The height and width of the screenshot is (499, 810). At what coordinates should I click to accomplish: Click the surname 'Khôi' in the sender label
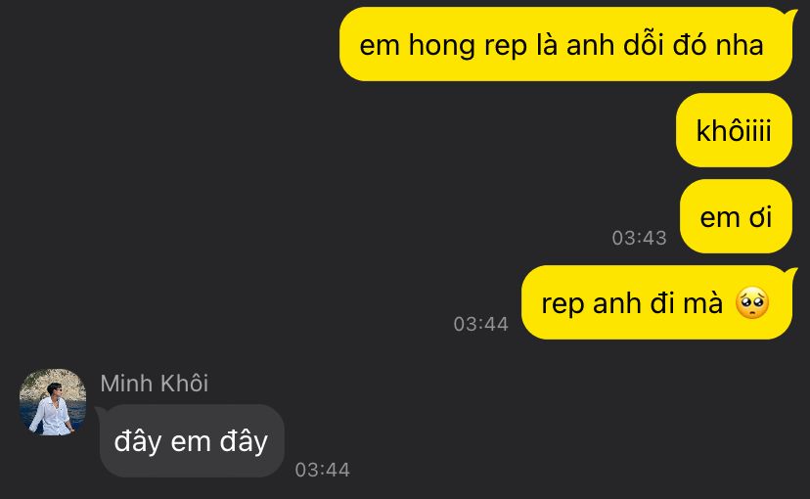(184, 384)
